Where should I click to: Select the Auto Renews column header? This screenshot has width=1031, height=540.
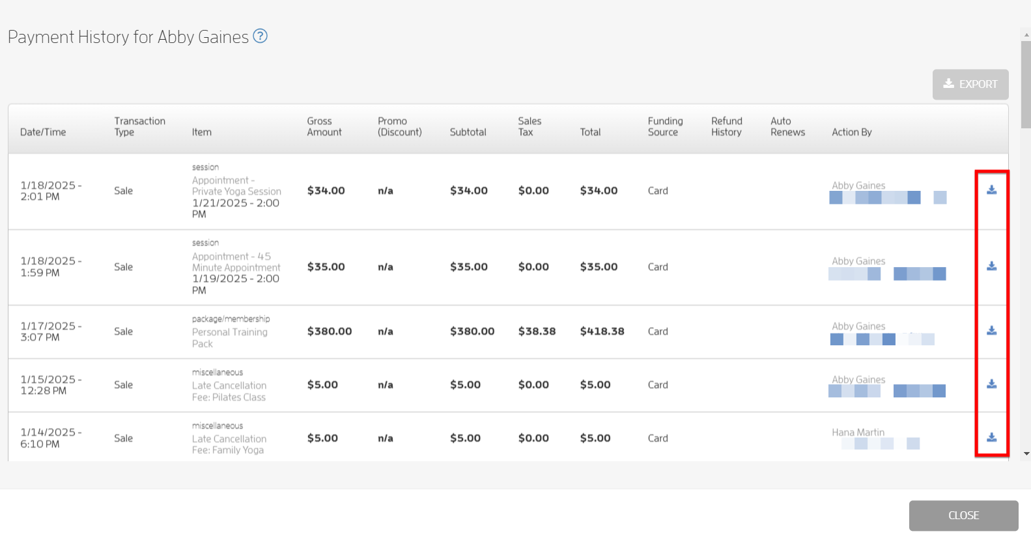point(787,126)
